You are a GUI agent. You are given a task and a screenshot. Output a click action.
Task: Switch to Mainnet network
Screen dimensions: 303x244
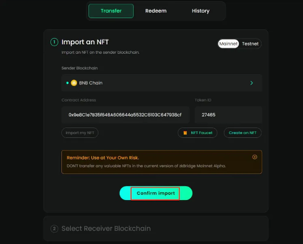228,43
